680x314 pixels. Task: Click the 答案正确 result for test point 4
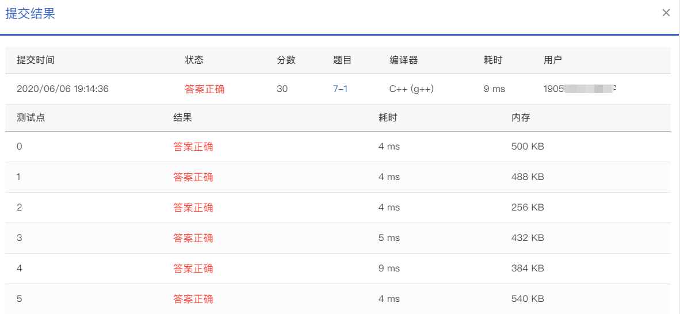(193, 269)
